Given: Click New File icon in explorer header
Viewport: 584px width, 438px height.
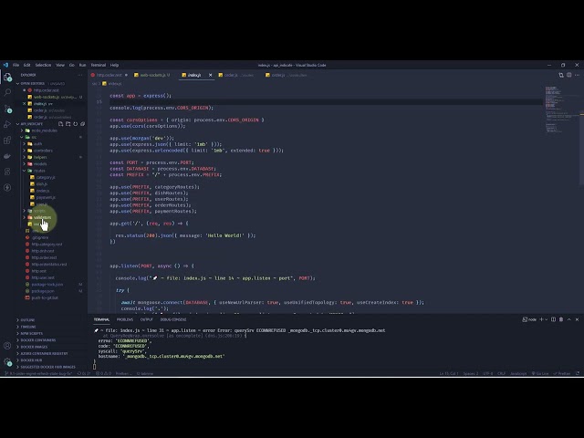Looking at the screenshot, I should point(61,124).
